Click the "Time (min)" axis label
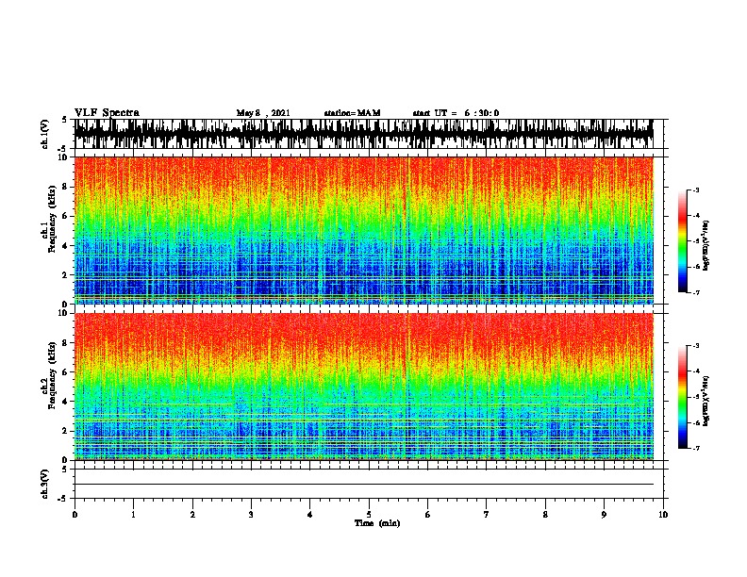747x577 pixels. (377, 523)
